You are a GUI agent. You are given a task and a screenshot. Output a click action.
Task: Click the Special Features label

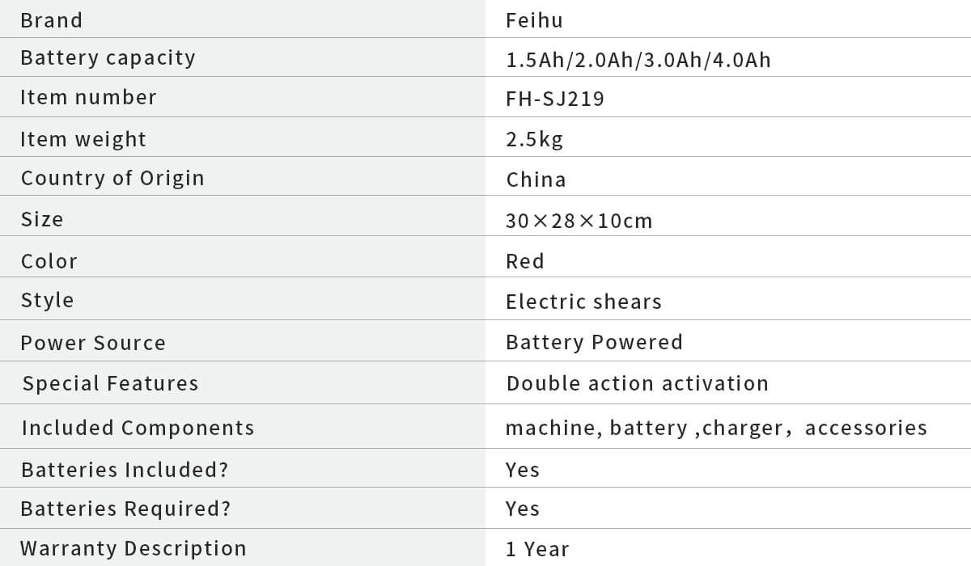110,383
